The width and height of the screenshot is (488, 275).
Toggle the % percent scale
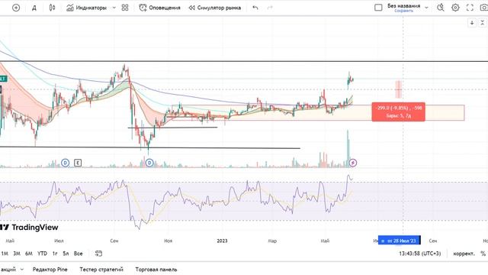[x=483, y=254]
